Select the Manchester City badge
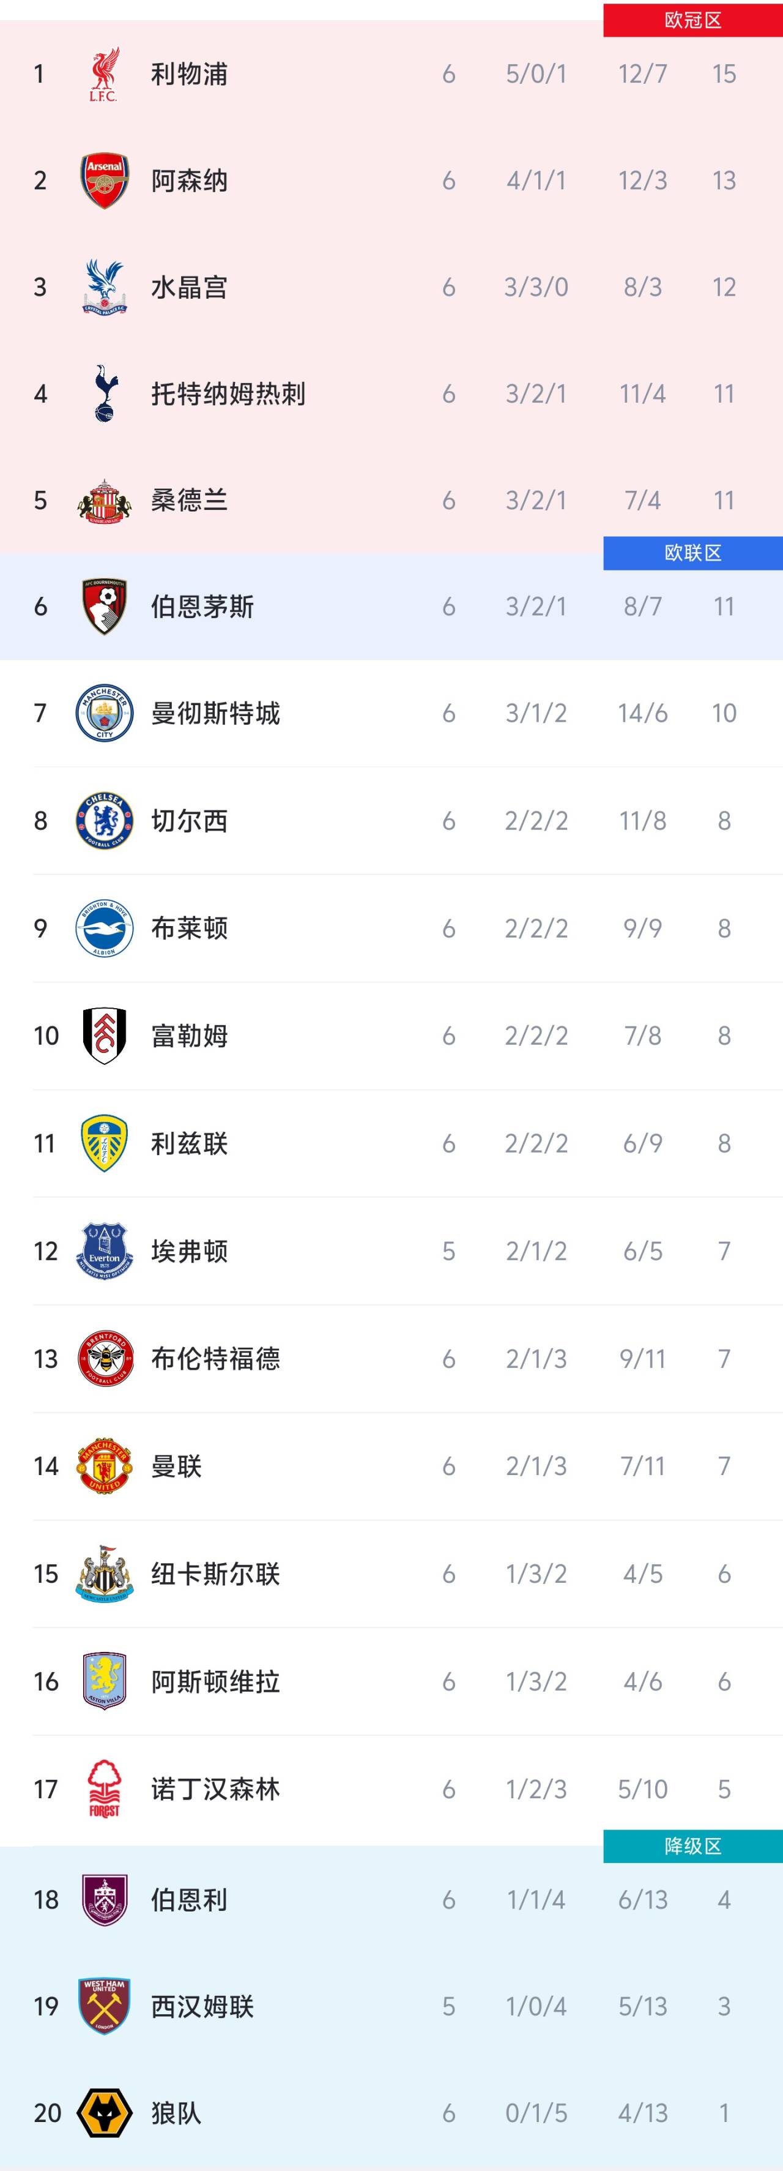783x2171 pixels. (105, 713)
